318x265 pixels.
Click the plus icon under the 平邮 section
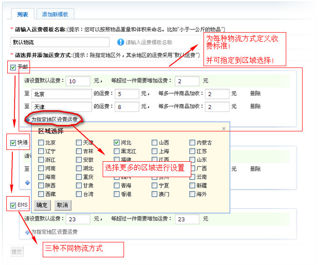28,120
